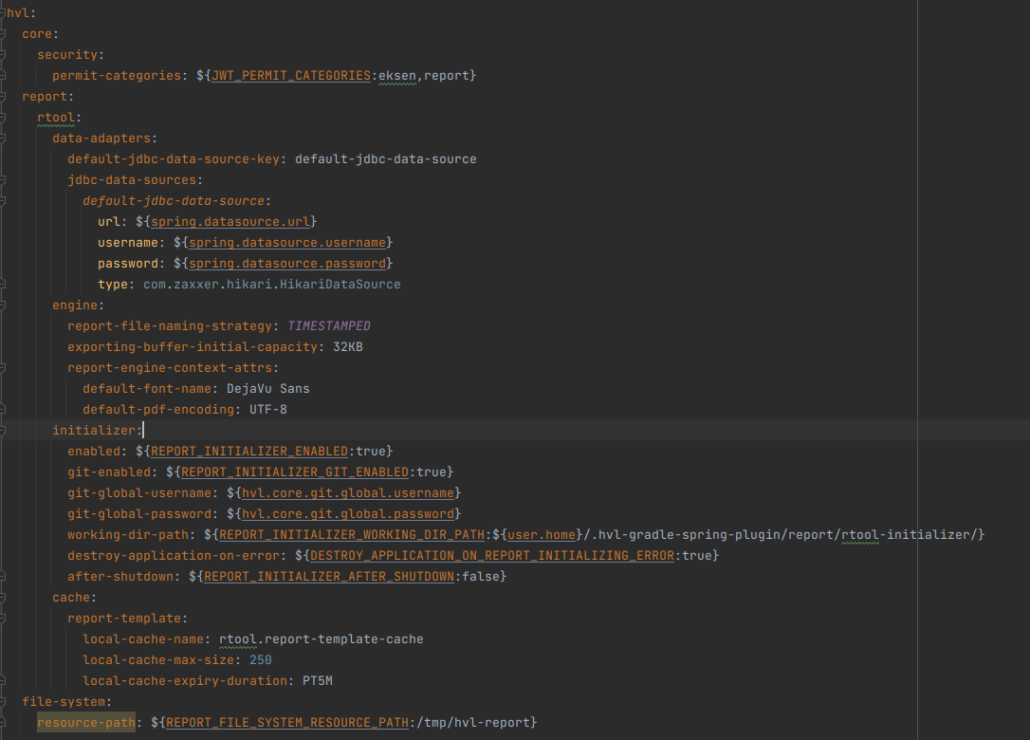Image resolution: width=1030 pixels, height=740 pixels.
Task: Open the REPORT_INITIALIZER_AFTER_SHUTDOWN placeholder
Action: click(x=329, y=577)
